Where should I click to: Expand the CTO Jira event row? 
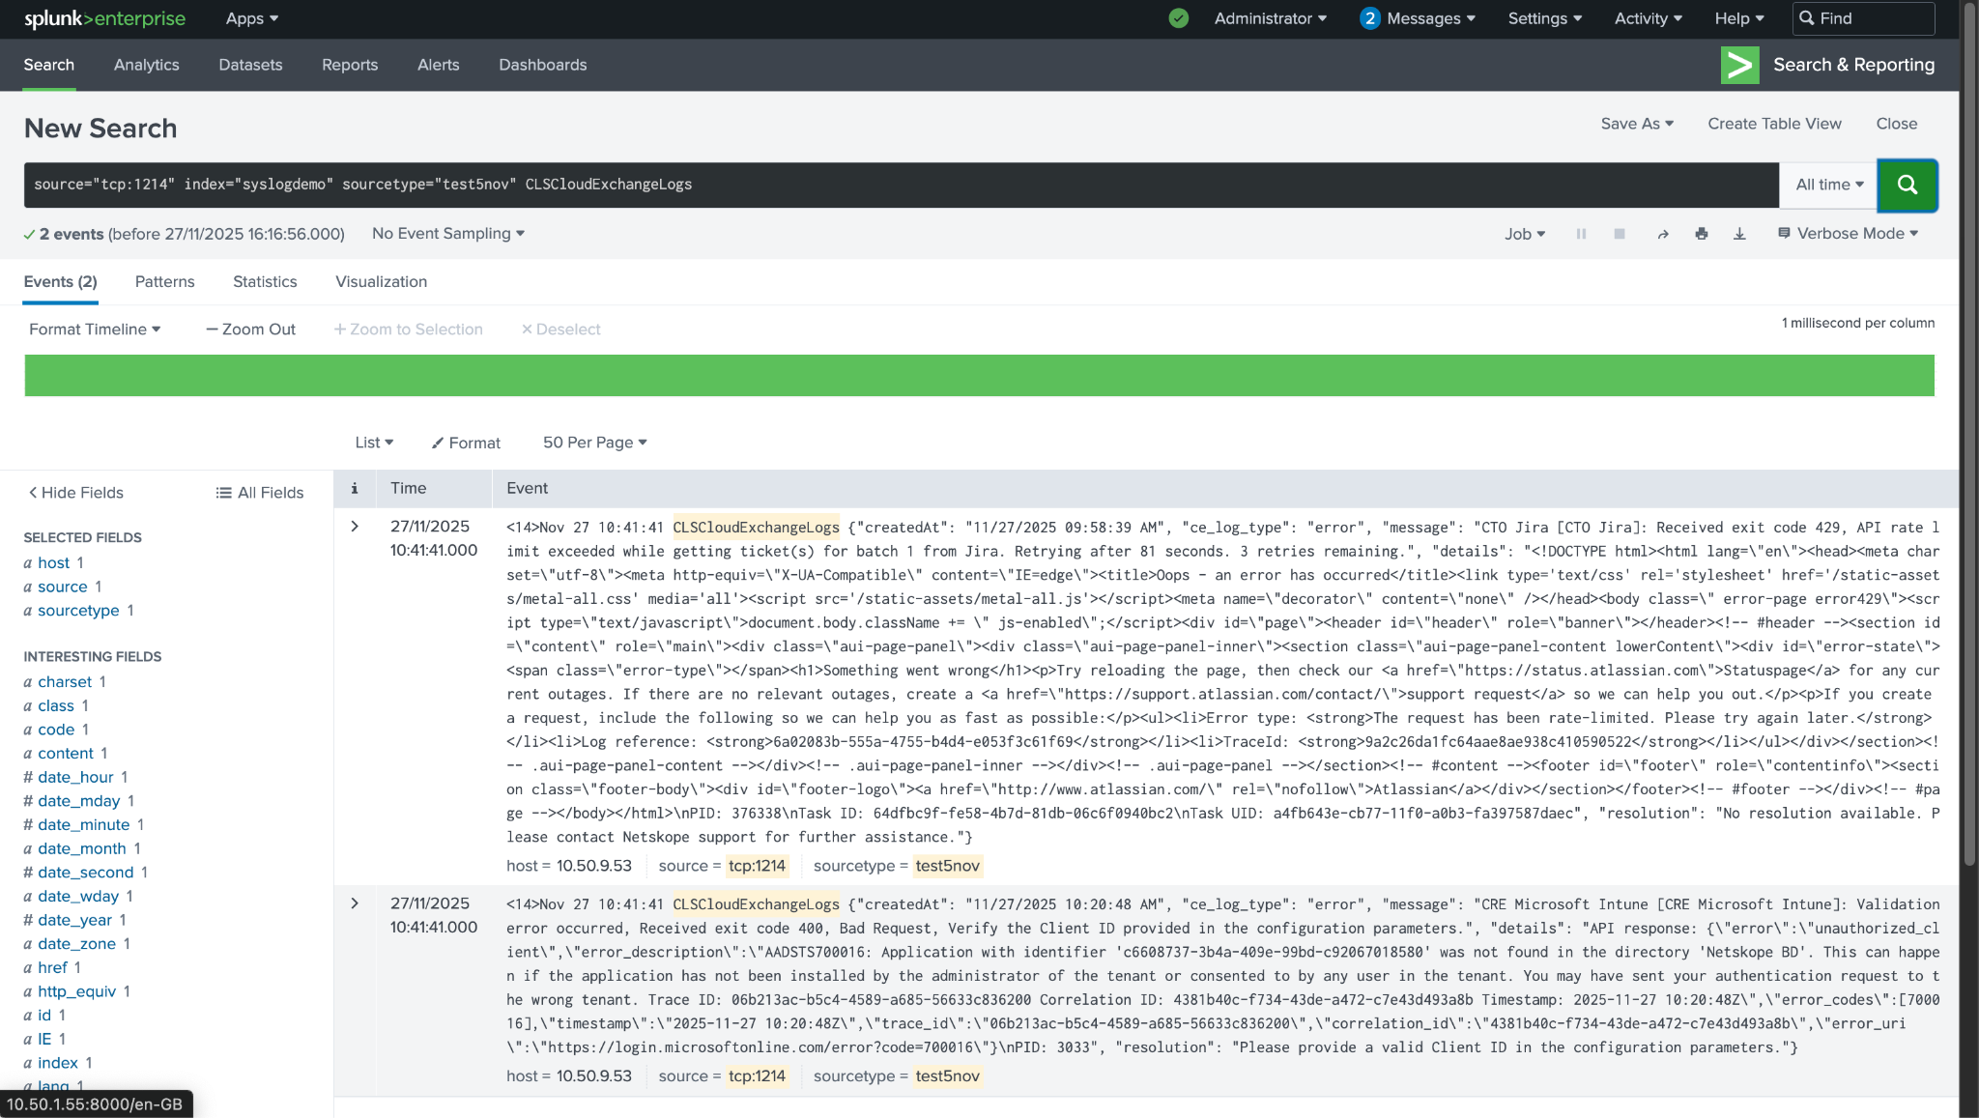pyautogui.click(x=355, y=527)
